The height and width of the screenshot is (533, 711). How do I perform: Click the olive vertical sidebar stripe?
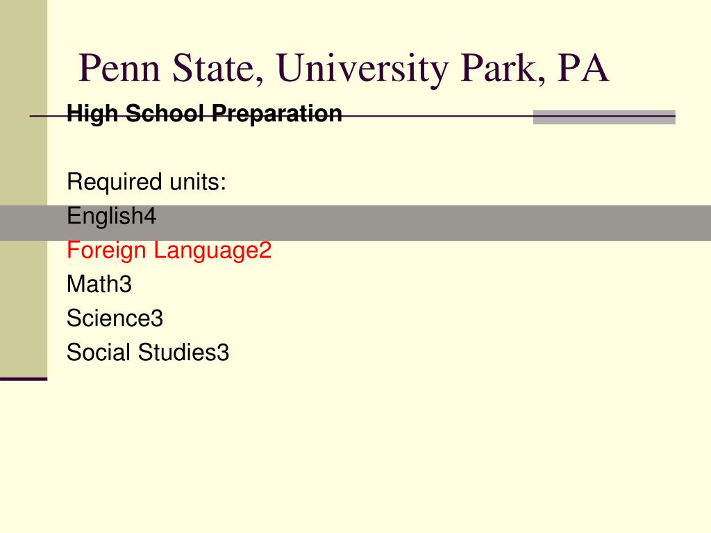[24, 188]
